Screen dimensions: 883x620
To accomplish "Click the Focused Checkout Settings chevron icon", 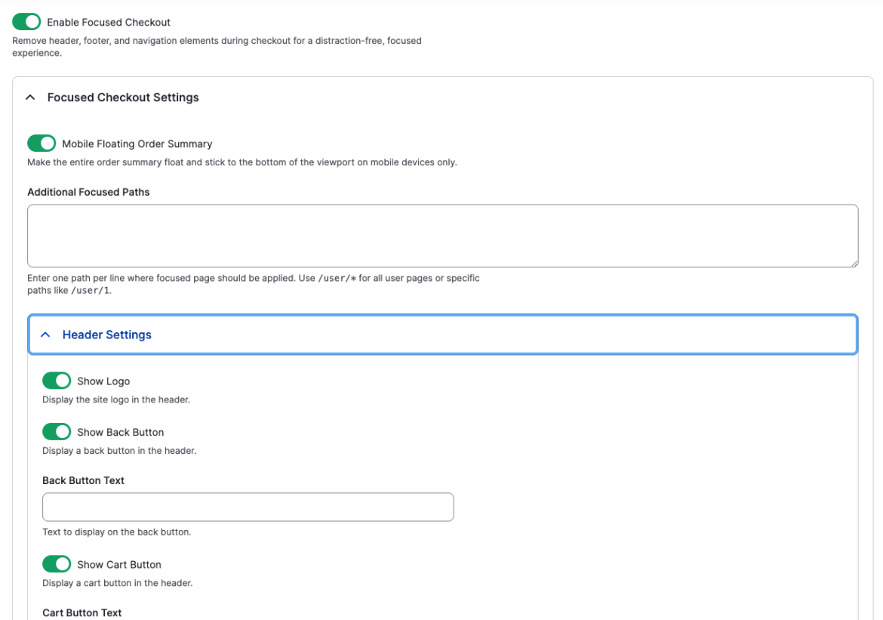I will pyautogui.click(x=30, y=97).
